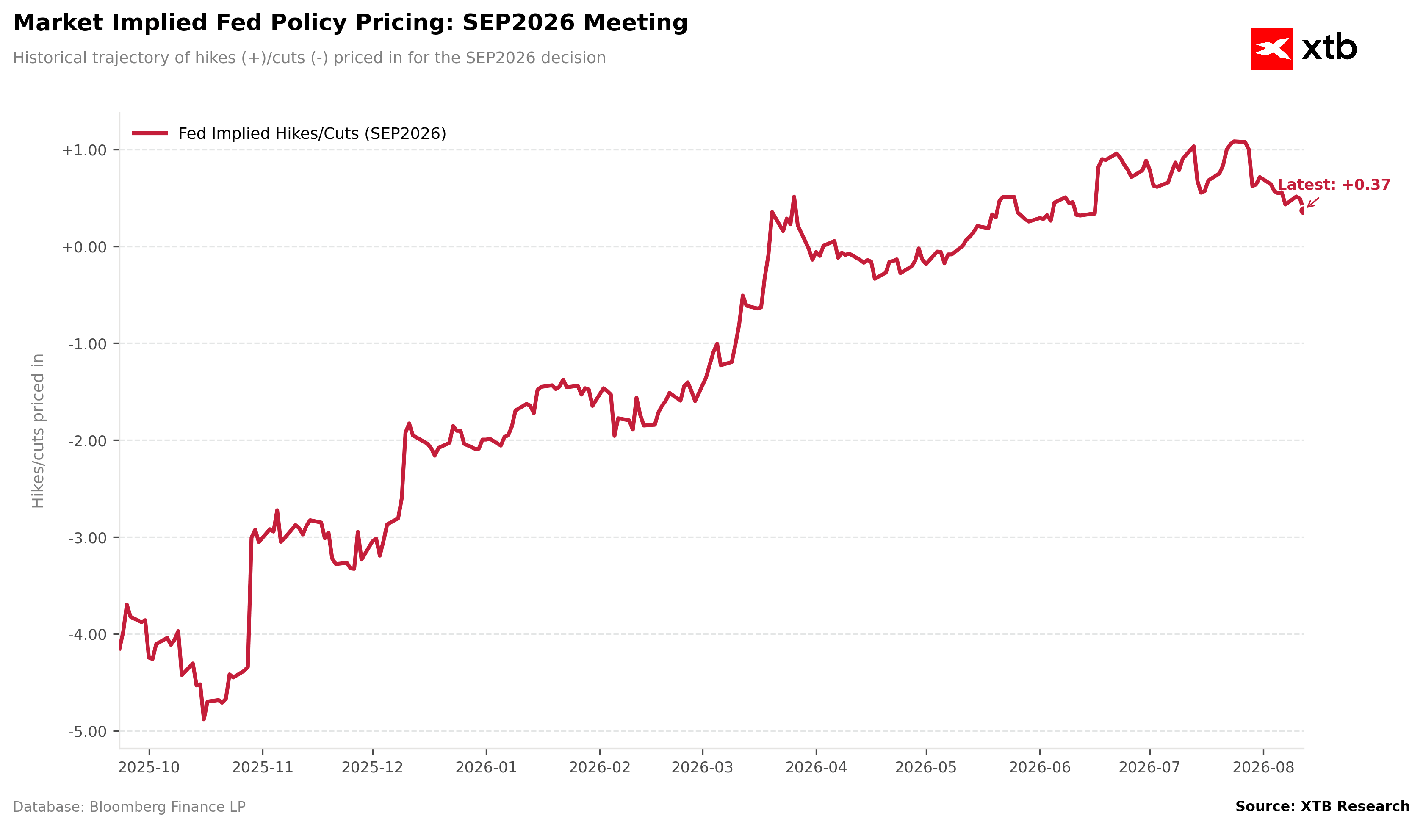Select the 2026-01 x-axis tick label
Viewport: 1423px width, 827px height.
tap(486, 768)
